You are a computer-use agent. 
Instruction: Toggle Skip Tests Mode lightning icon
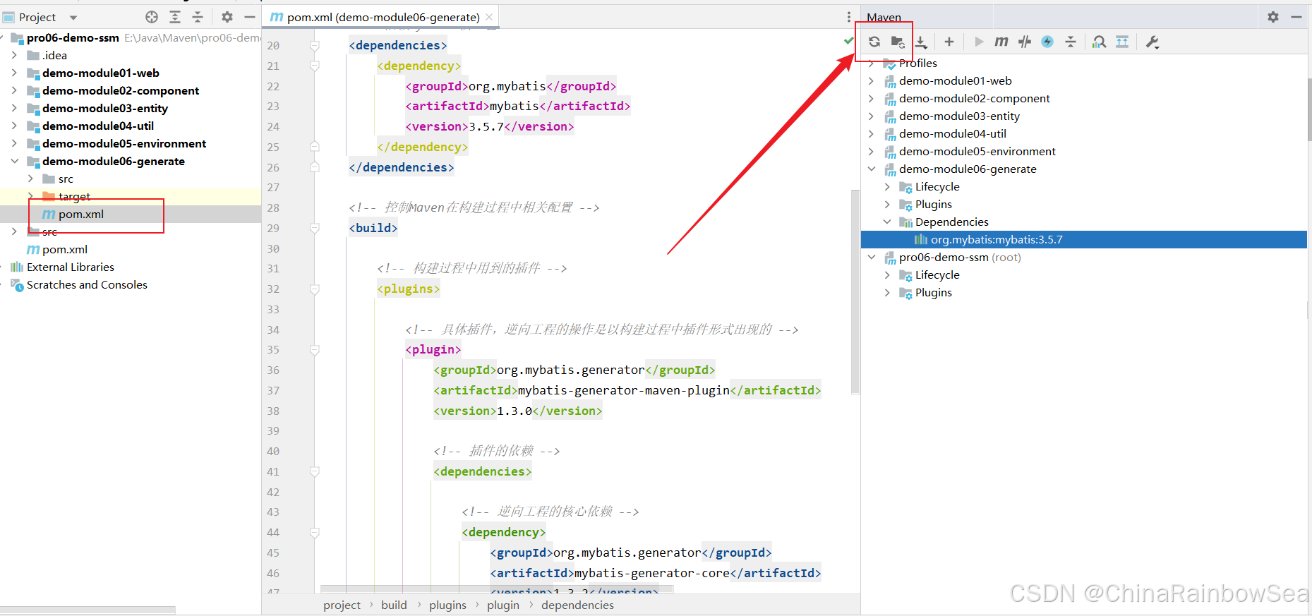click(x=1047, y=42)
